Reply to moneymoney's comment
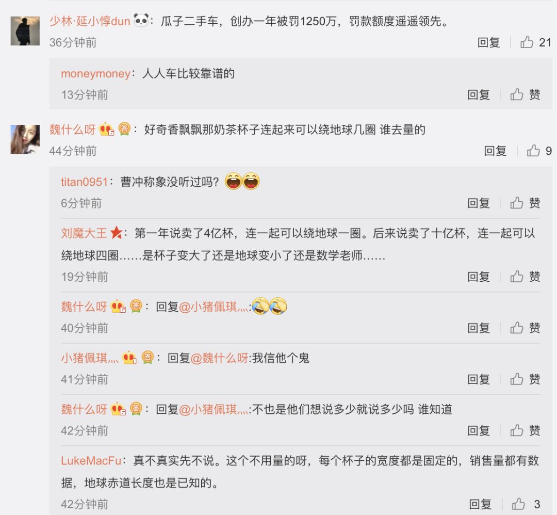This screenshot has width=557, height=515. [x=479, y=94]
